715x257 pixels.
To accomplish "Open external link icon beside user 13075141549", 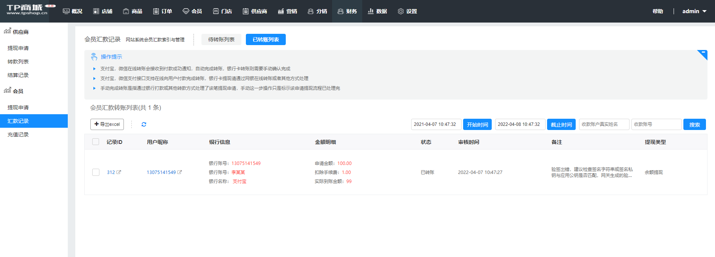I will pos(180,172).
